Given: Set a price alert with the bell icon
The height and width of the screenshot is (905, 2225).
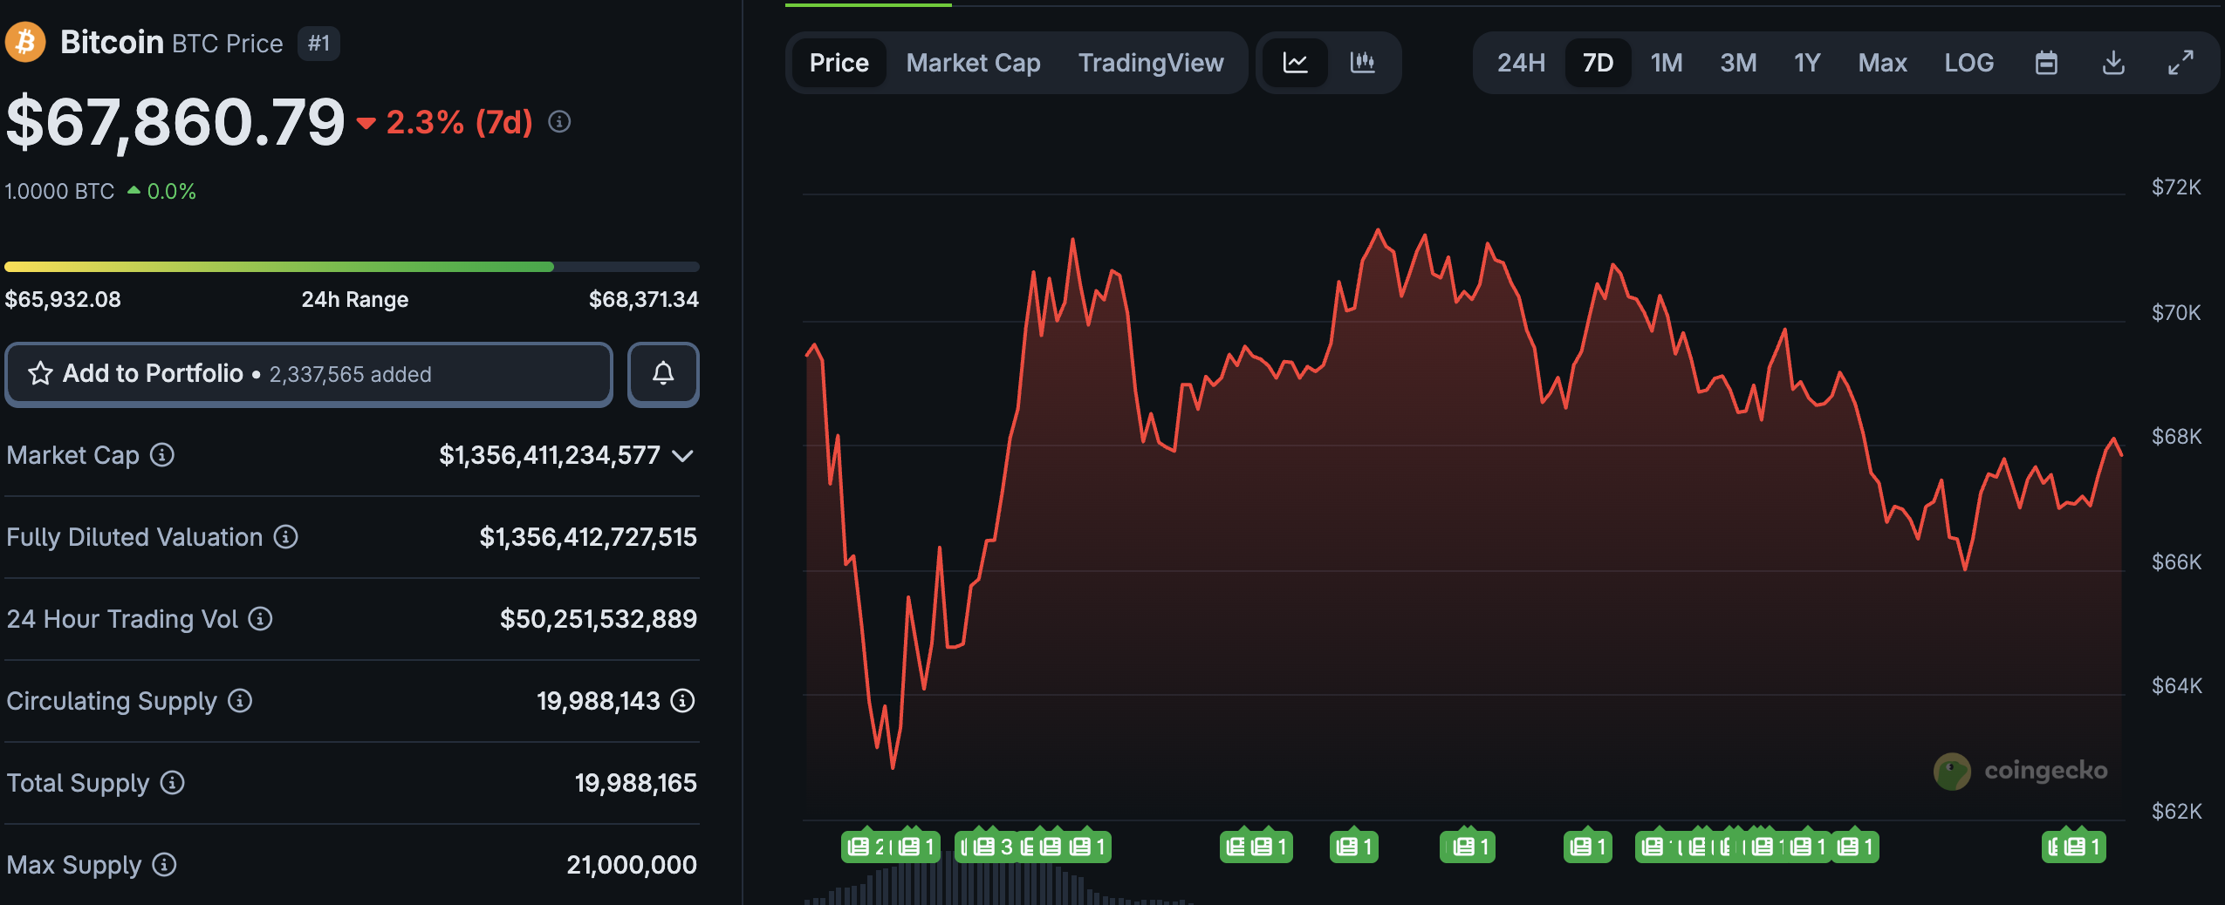Looking at the screenshot, I should [x=663, y=374].
